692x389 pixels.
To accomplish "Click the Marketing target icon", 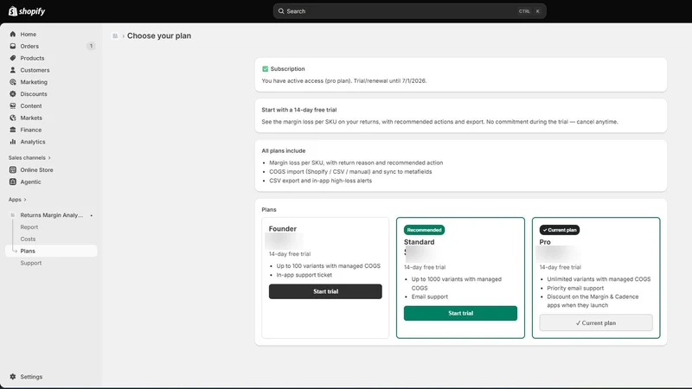I will 13,81.
